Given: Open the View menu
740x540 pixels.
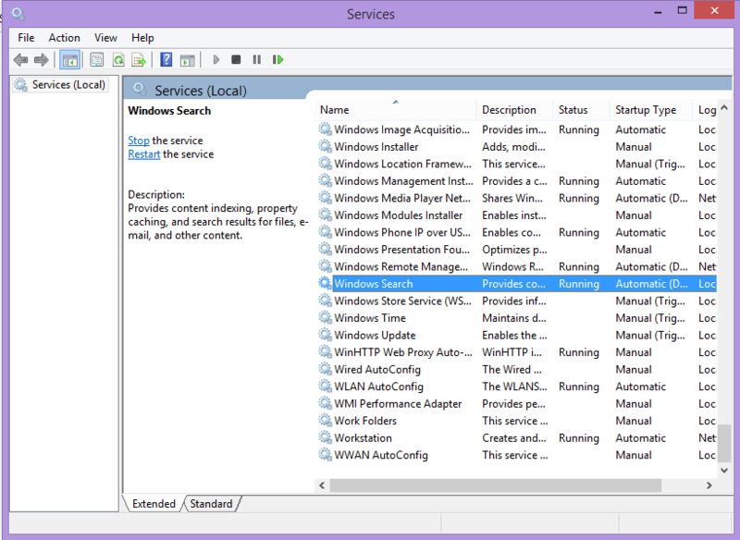Looking at the screenshot, I should click(105, 38).
